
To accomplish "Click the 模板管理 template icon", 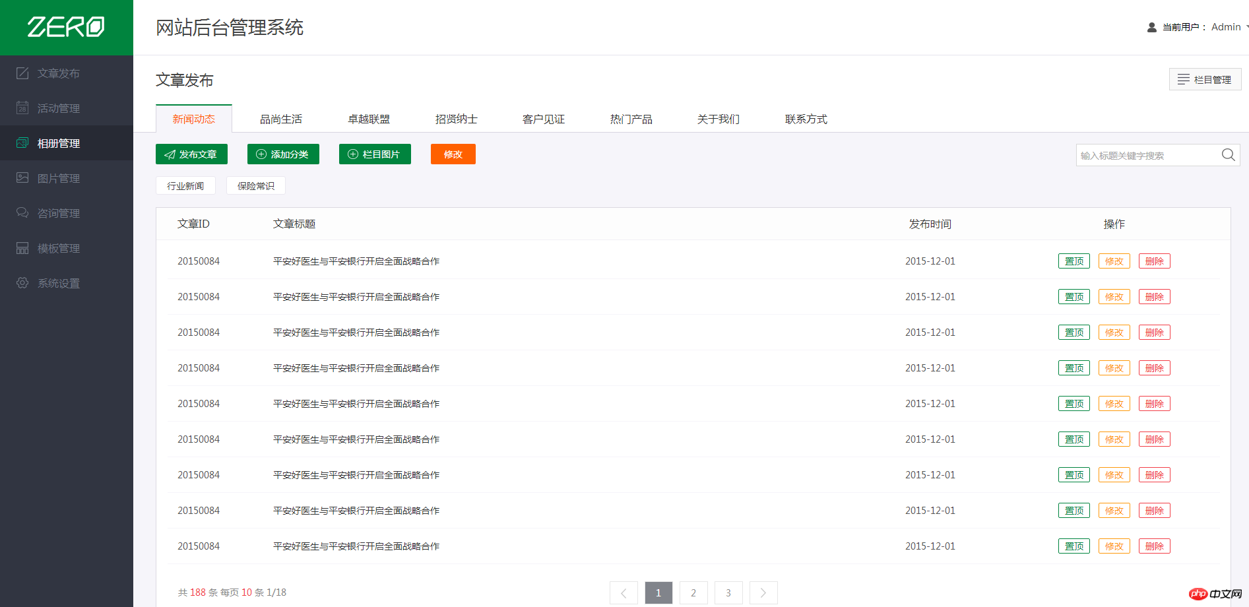I will (x=22, y=248).
